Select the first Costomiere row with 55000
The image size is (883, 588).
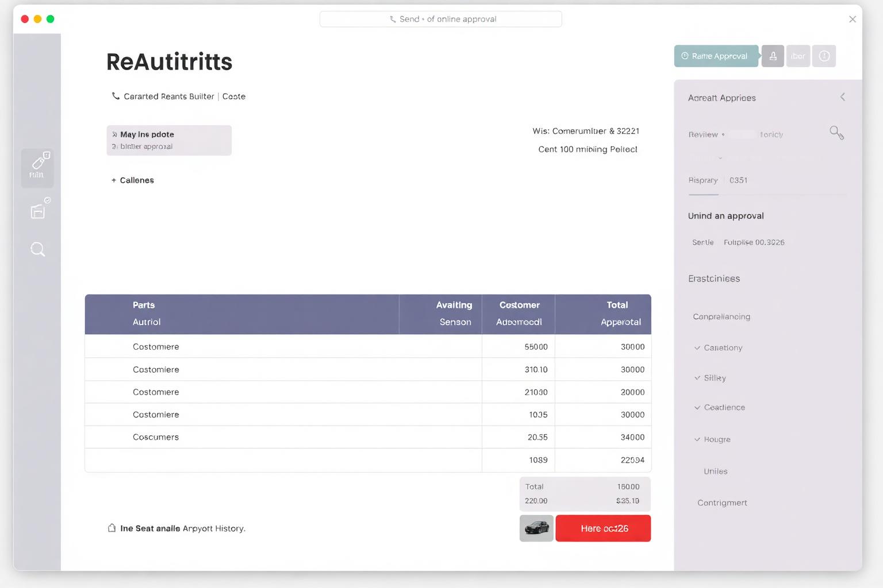[368, 347]
